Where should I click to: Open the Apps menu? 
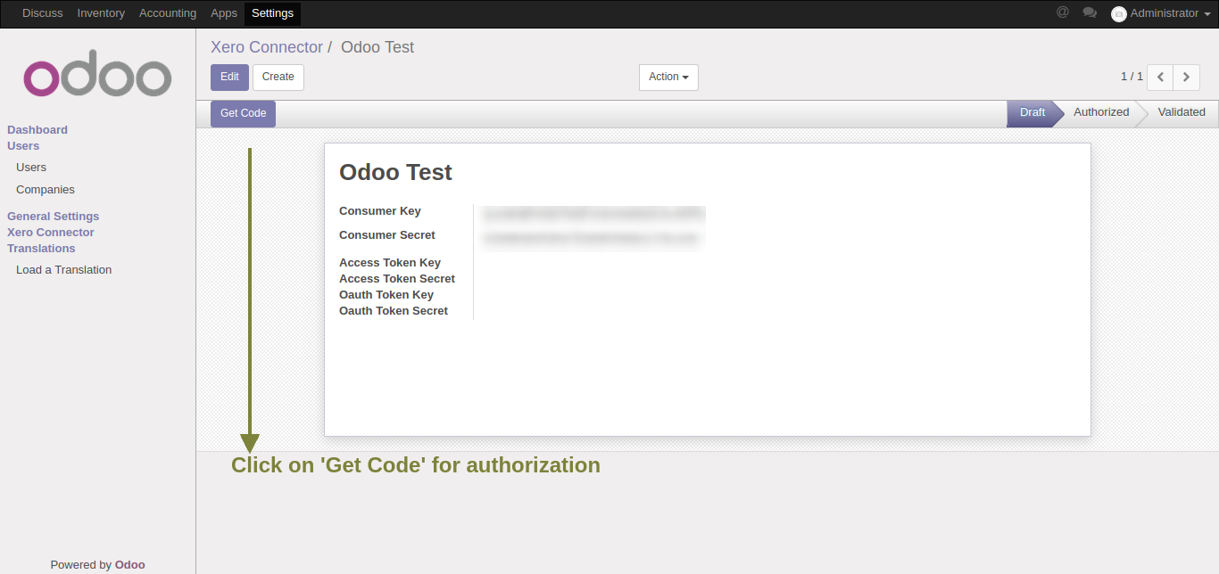(224, 13)
